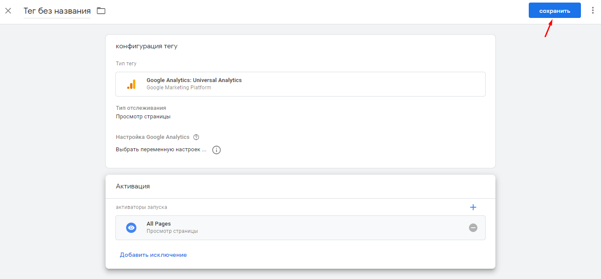Open the Выбрать переменную настроек selector
This screenshot has width=601, height=279.
(x=161, y=150)
